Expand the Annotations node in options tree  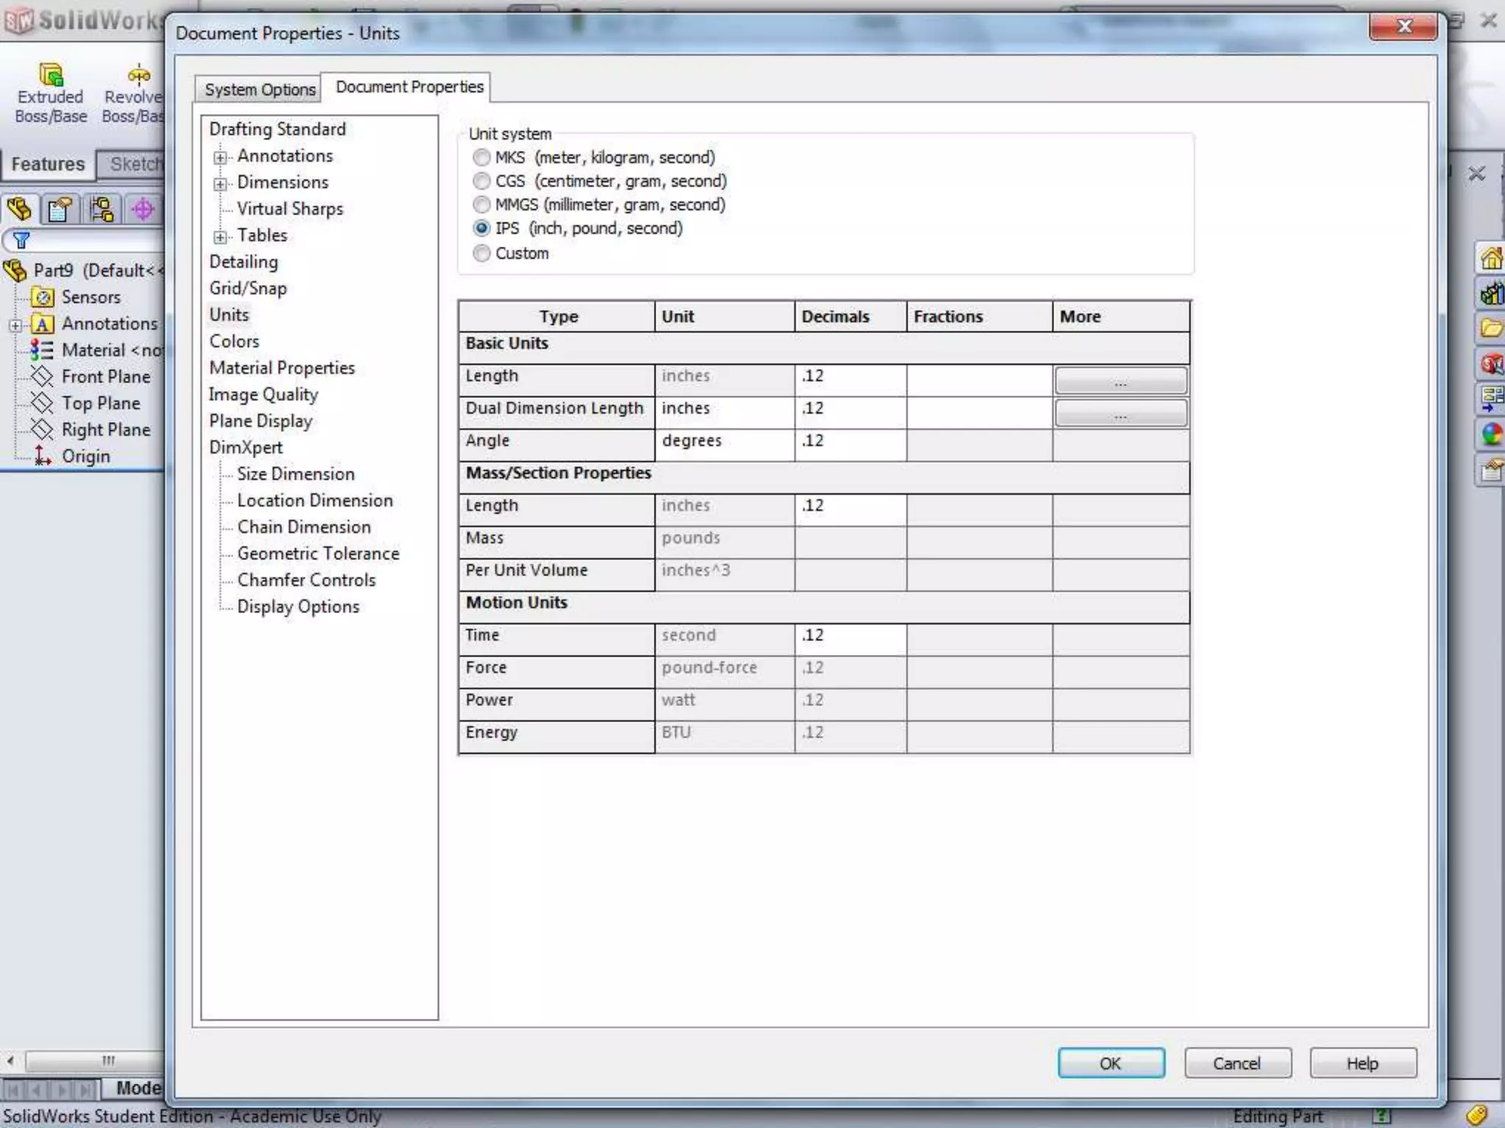tap(220, 157)
